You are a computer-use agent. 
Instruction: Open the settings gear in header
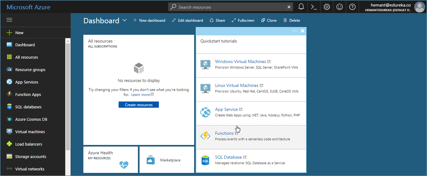tap(326, 7)
